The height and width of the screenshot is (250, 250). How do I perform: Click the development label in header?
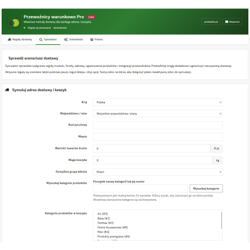tap(60, 28)
